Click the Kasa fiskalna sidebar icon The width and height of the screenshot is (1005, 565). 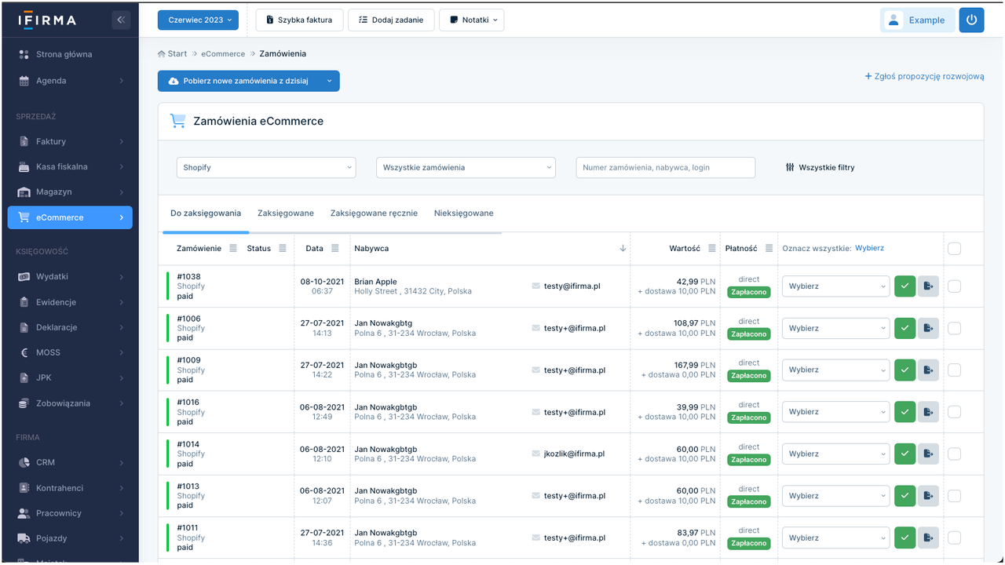[24, 167]
